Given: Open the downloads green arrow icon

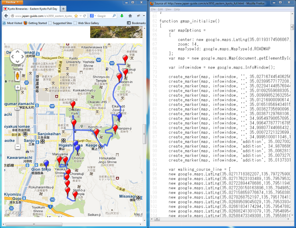Looking at the screenshot, I should tap(122, 16).
